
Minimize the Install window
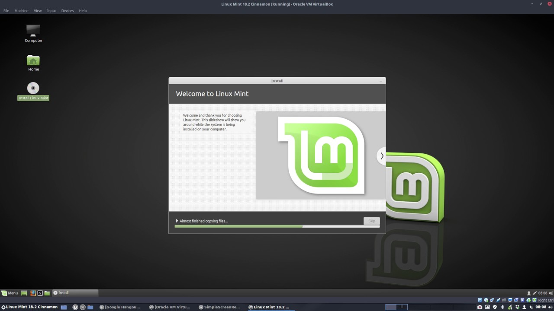coord(381,81)
